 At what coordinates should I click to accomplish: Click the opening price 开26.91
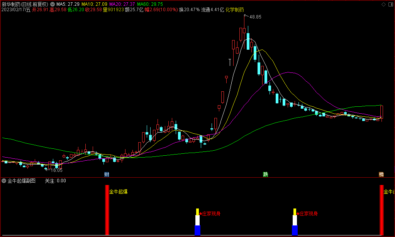[x=40, y=10]
